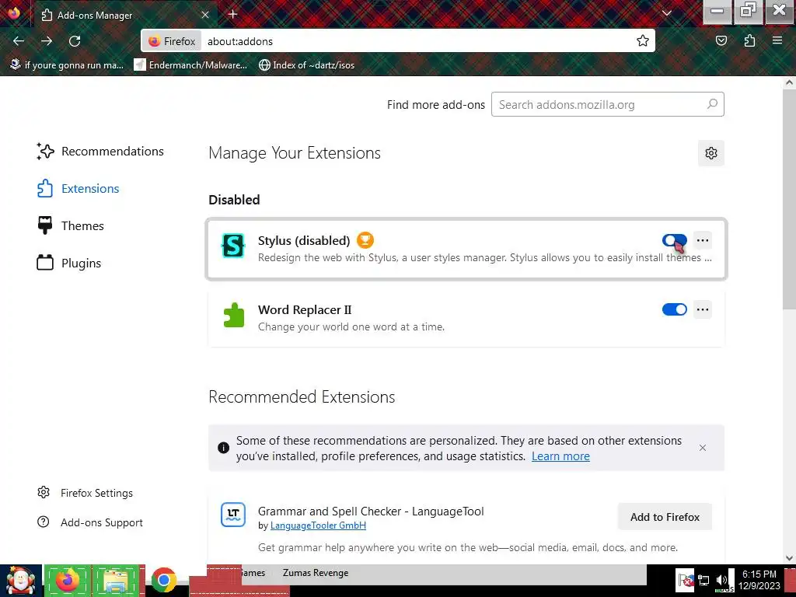Viewport: 796px width, 597px height.
Task: Bookmark this page with the star icon
Action: click(643, 41)
